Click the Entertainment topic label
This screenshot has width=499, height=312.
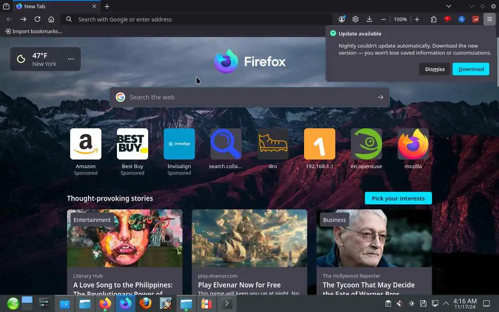pyautogui.click(x=92, y=220)
